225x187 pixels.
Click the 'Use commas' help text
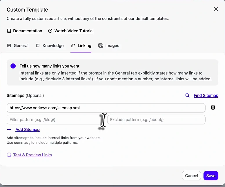pyautogui.click(x=42, y=143)
